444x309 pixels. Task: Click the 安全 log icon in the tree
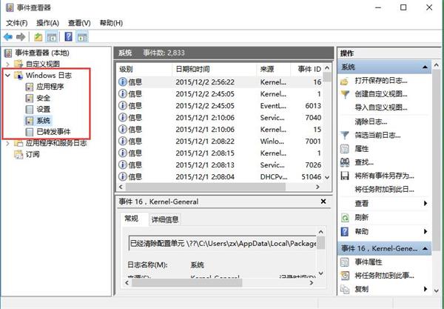[30, 98]
